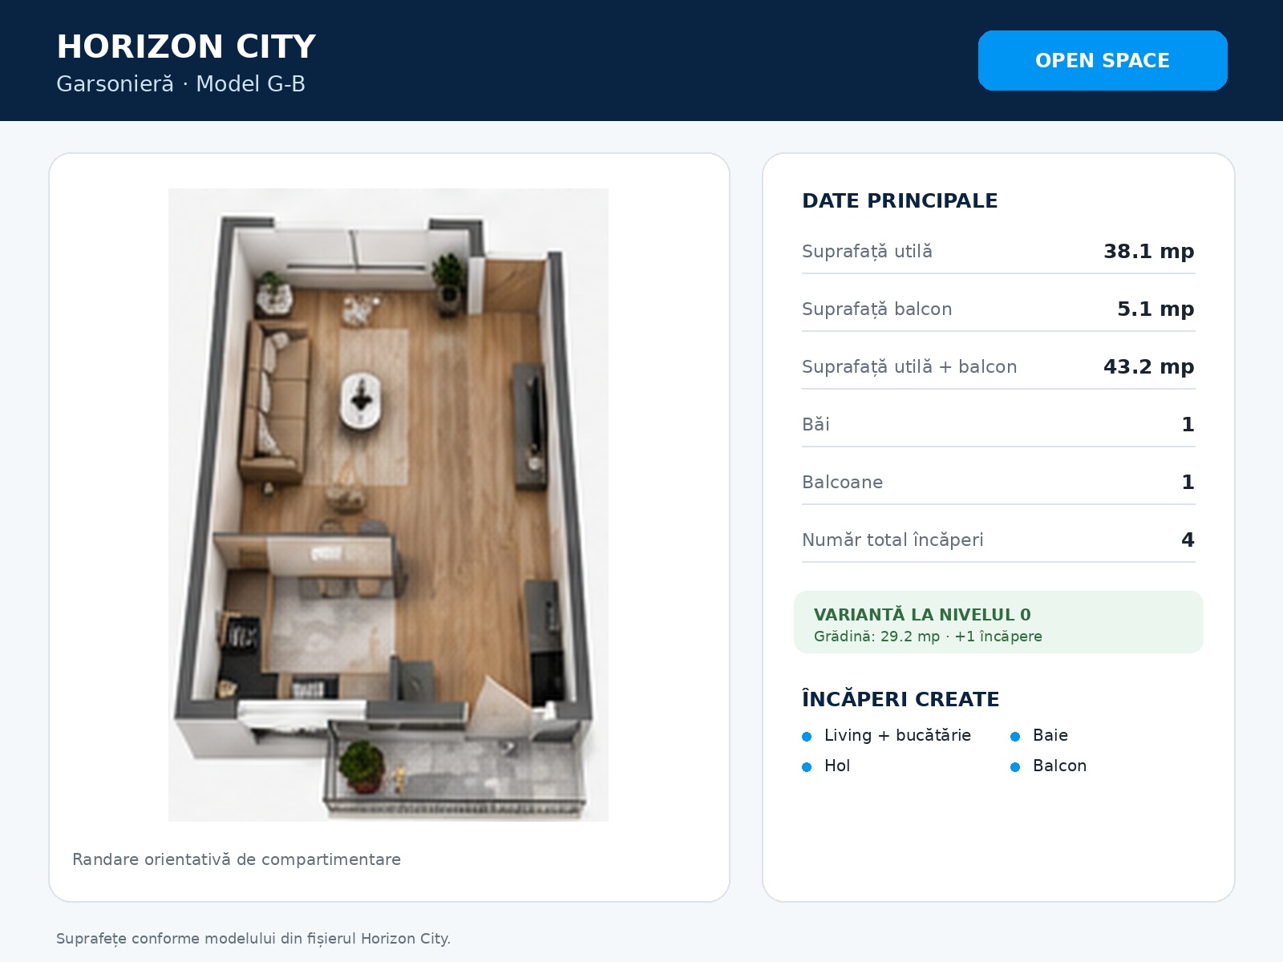Viewport: 1283px width, 962px height.
Task: Click the Balcoane count row
Action: pyautogui.click(x=998, y=482)
